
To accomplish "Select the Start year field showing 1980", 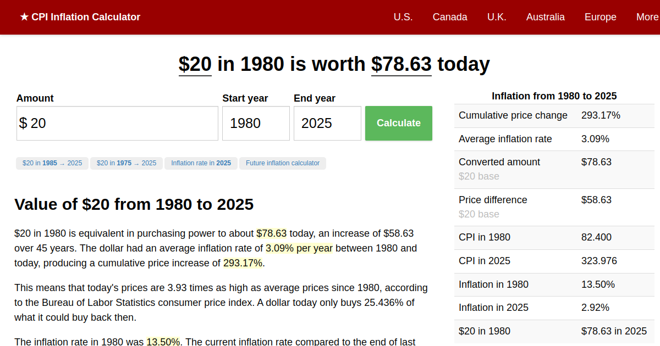I will click(x=256, y=123).
